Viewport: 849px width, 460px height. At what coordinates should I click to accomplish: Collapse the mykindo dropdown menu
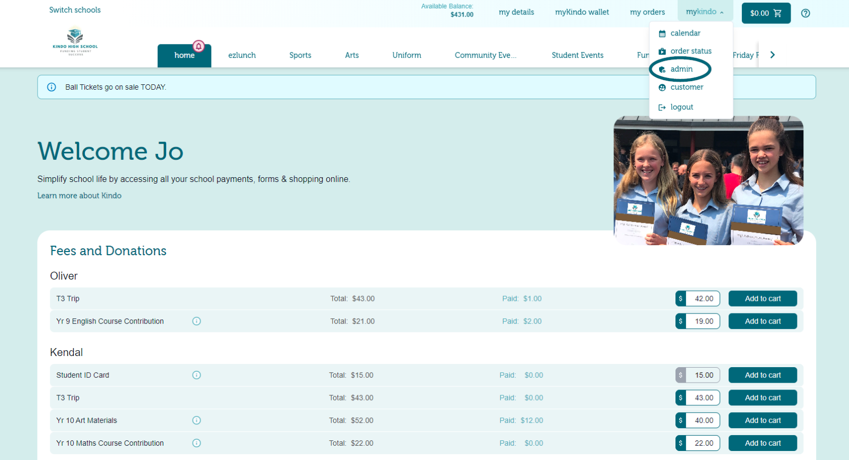click(x=705, y=12)
